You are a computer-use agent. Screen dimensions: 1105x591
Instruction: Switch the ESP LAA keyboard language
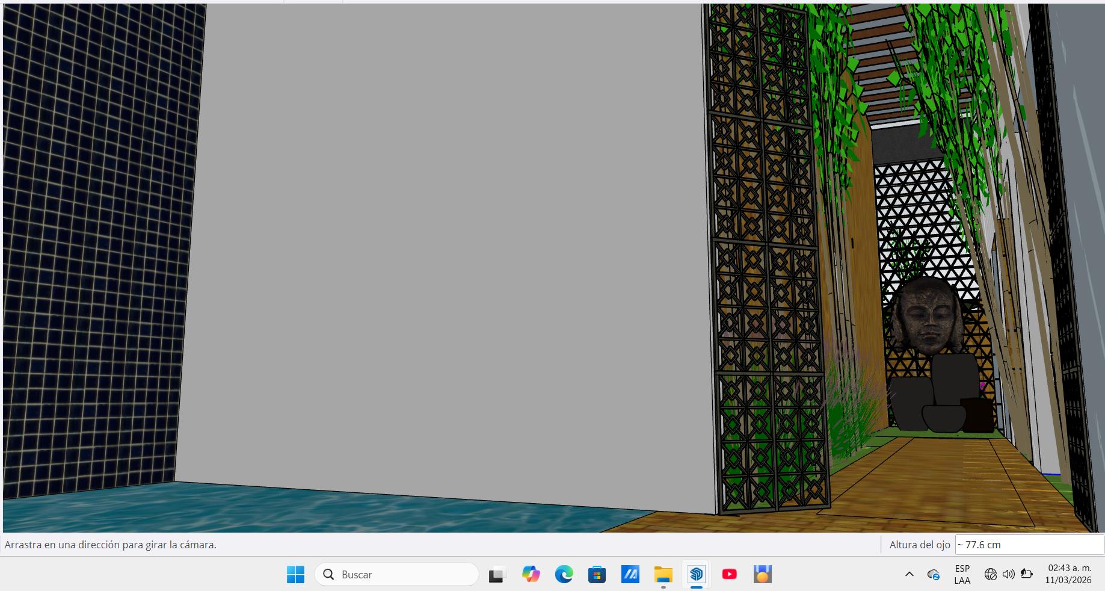(x=962, y=575)
